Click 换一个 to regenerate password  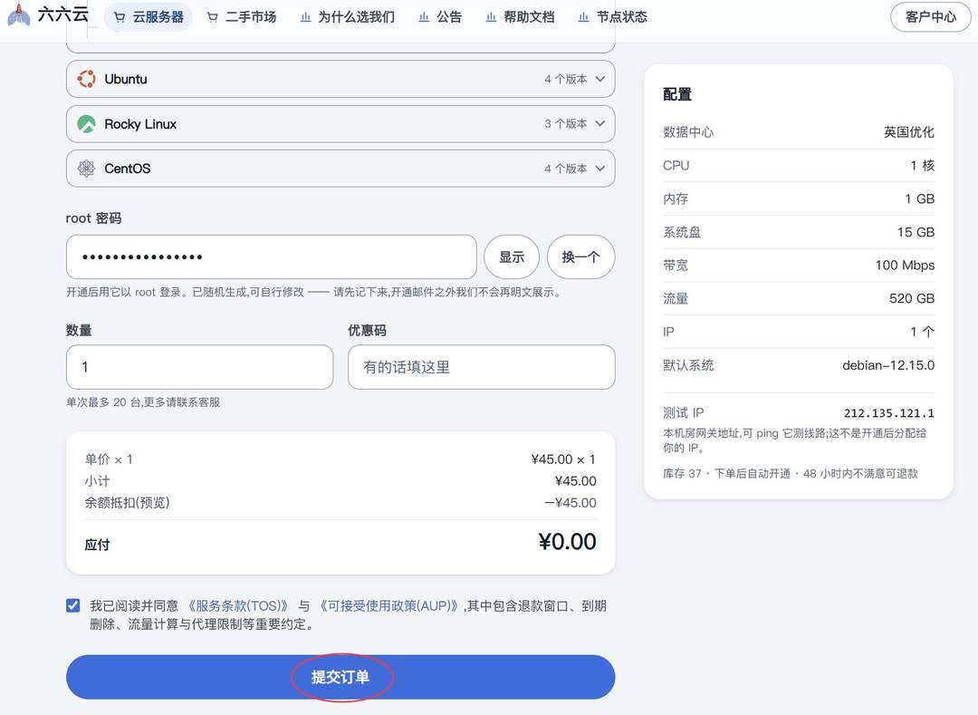click(x=580, y=257)
